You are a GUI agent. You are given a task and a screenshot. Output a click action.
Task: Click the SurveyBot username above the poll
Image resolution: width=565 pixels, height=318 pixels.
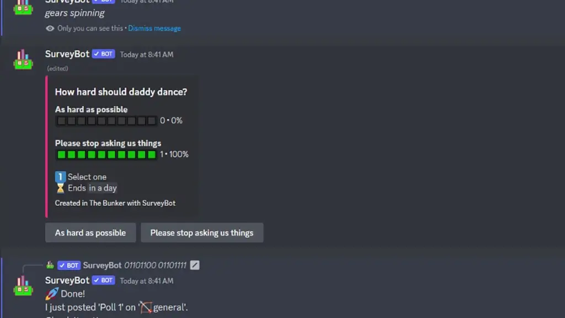67,54
